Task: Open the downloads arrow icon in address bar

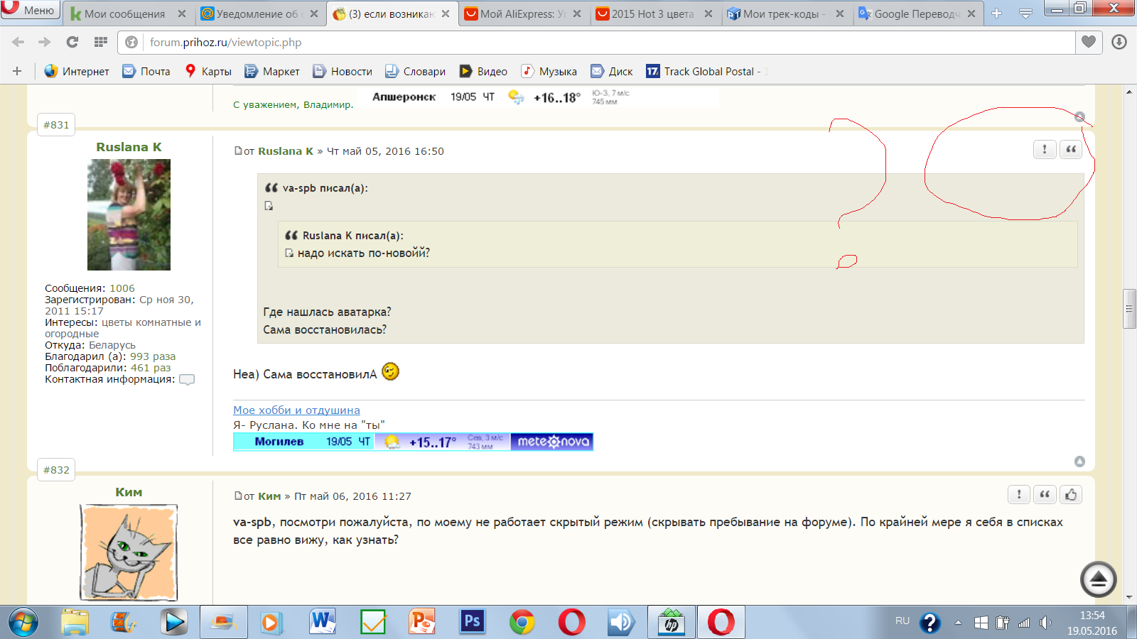Action: 1119,42
